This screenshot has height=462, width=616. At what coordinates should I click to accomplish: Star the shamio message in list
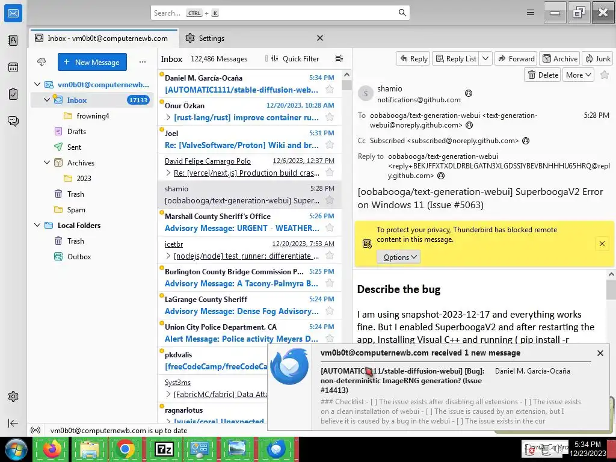point(330,200)
